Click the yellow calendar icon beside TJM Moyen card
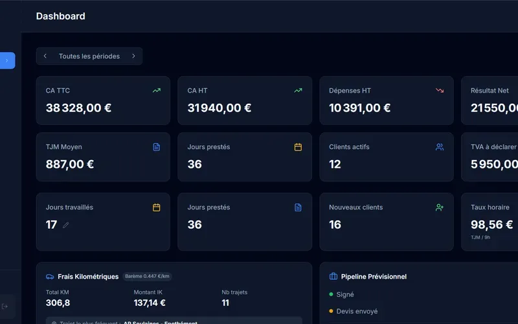Viewport: 518px width, 324px height. point(298,147)
